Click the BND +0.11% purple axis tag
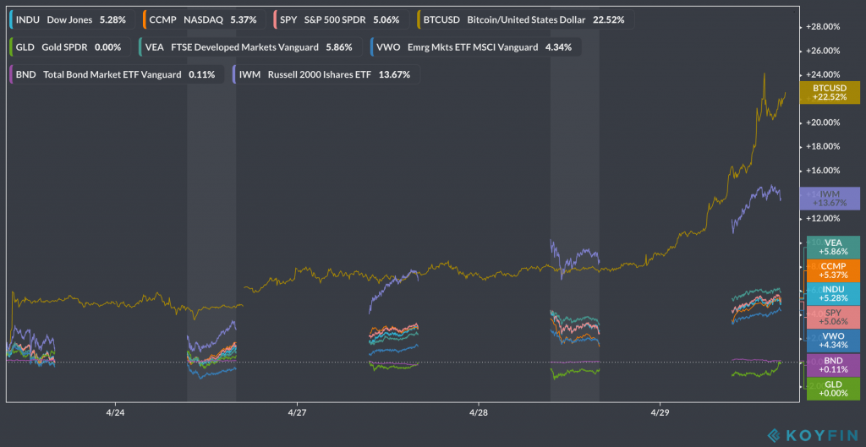The height and width of the screenshot is (447, 866). (832, 364)
